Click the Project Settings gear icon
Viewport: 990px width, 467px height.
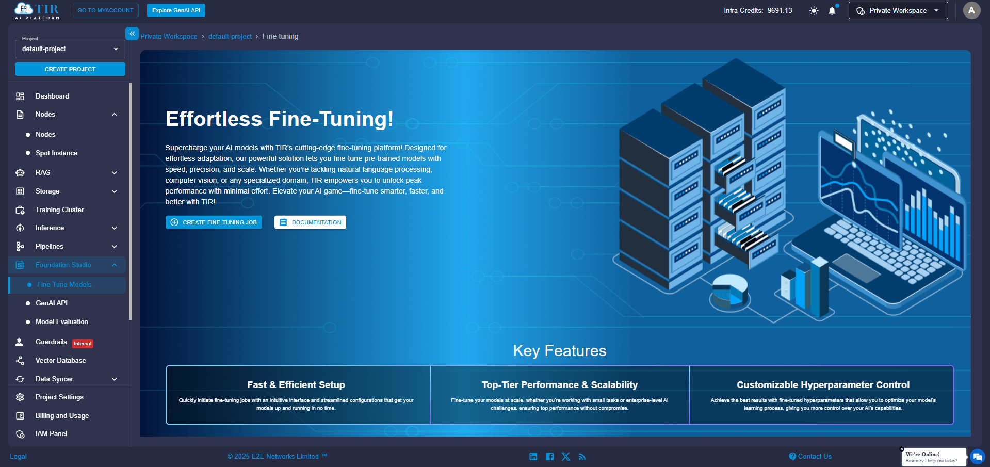(x=20, y=397)
